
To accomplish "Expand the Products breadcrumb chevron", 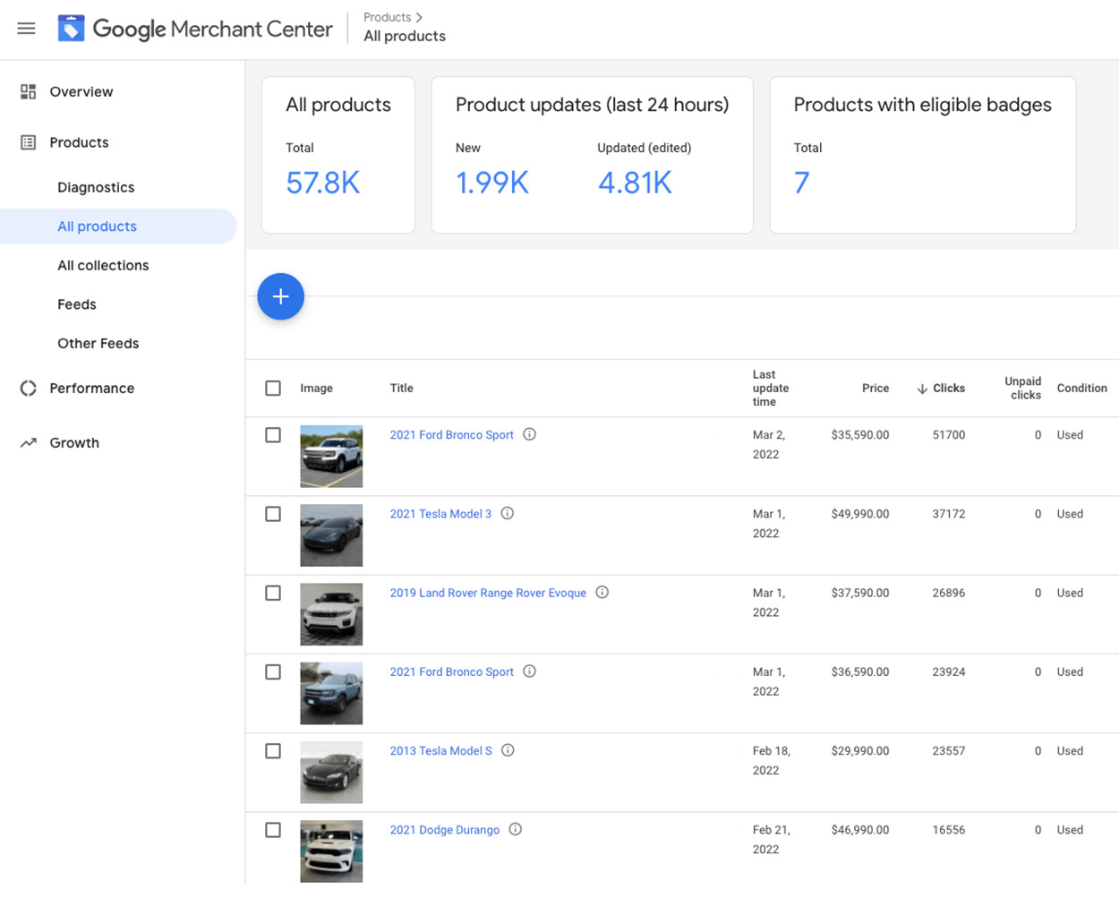I will coord(419,17).
